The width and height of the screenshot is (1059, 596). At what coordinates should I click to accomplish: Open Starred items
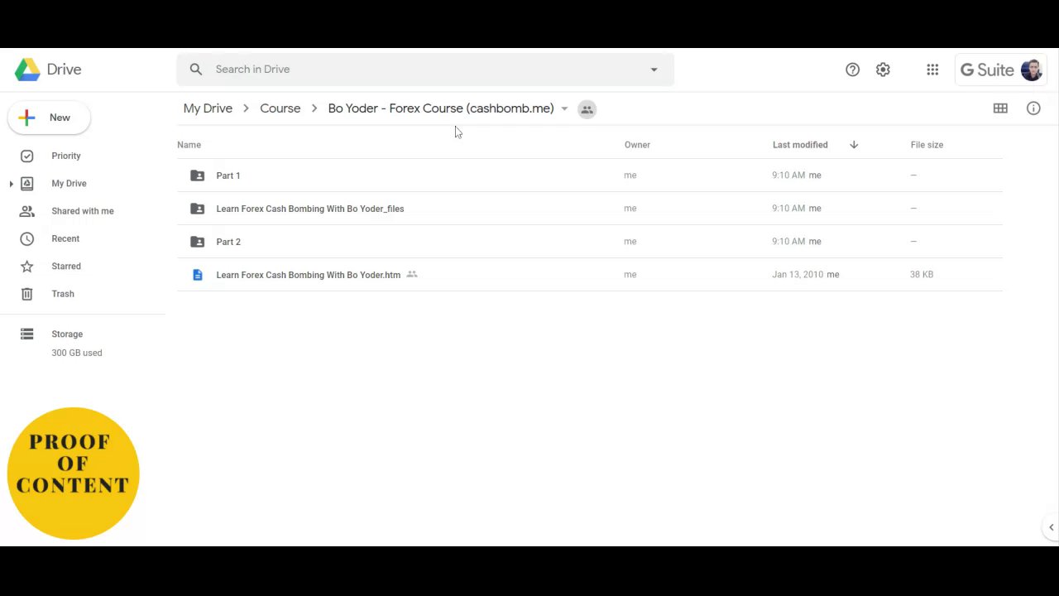coord(66,267)
